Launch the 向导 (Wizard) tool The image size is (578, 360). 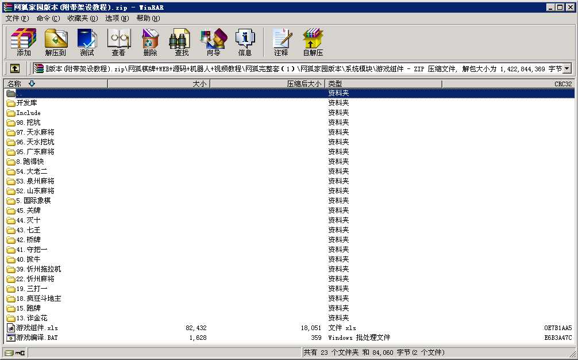pyautogui.click(x=213, y=42)
